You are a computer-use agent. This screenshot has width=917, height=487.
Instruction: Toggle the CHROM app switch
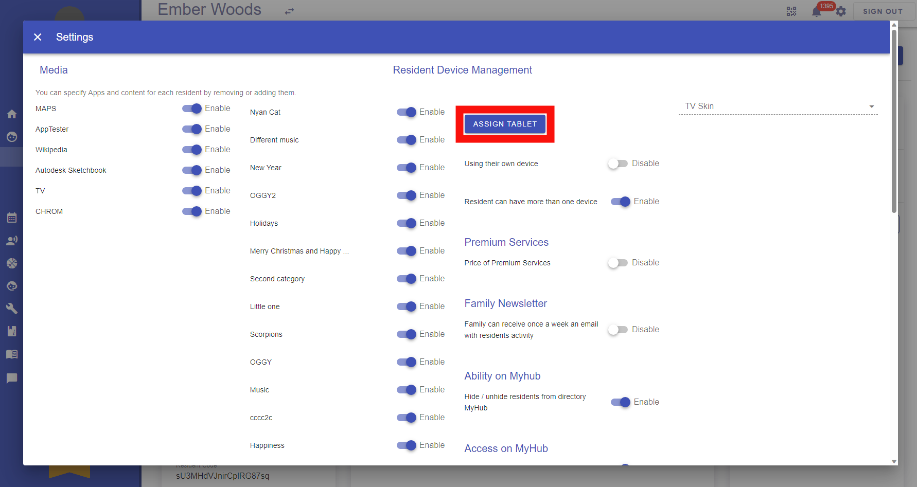click(x=192, y=211)
